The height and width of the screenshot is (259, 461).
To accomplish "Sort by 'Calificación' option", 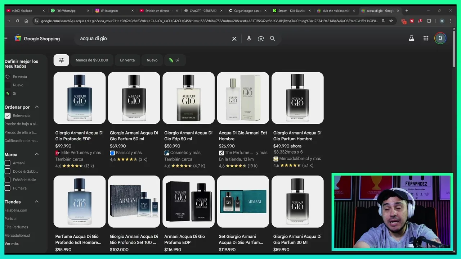I will coord(21,141).
